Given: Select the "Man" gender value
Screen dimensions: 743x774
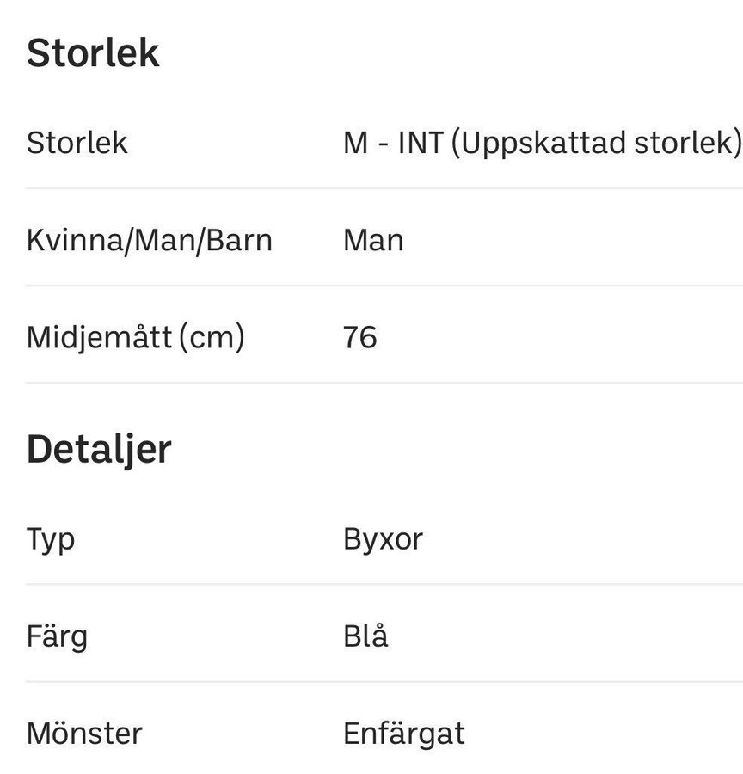Looking at the screenshot, I should [x=373, y=239].
